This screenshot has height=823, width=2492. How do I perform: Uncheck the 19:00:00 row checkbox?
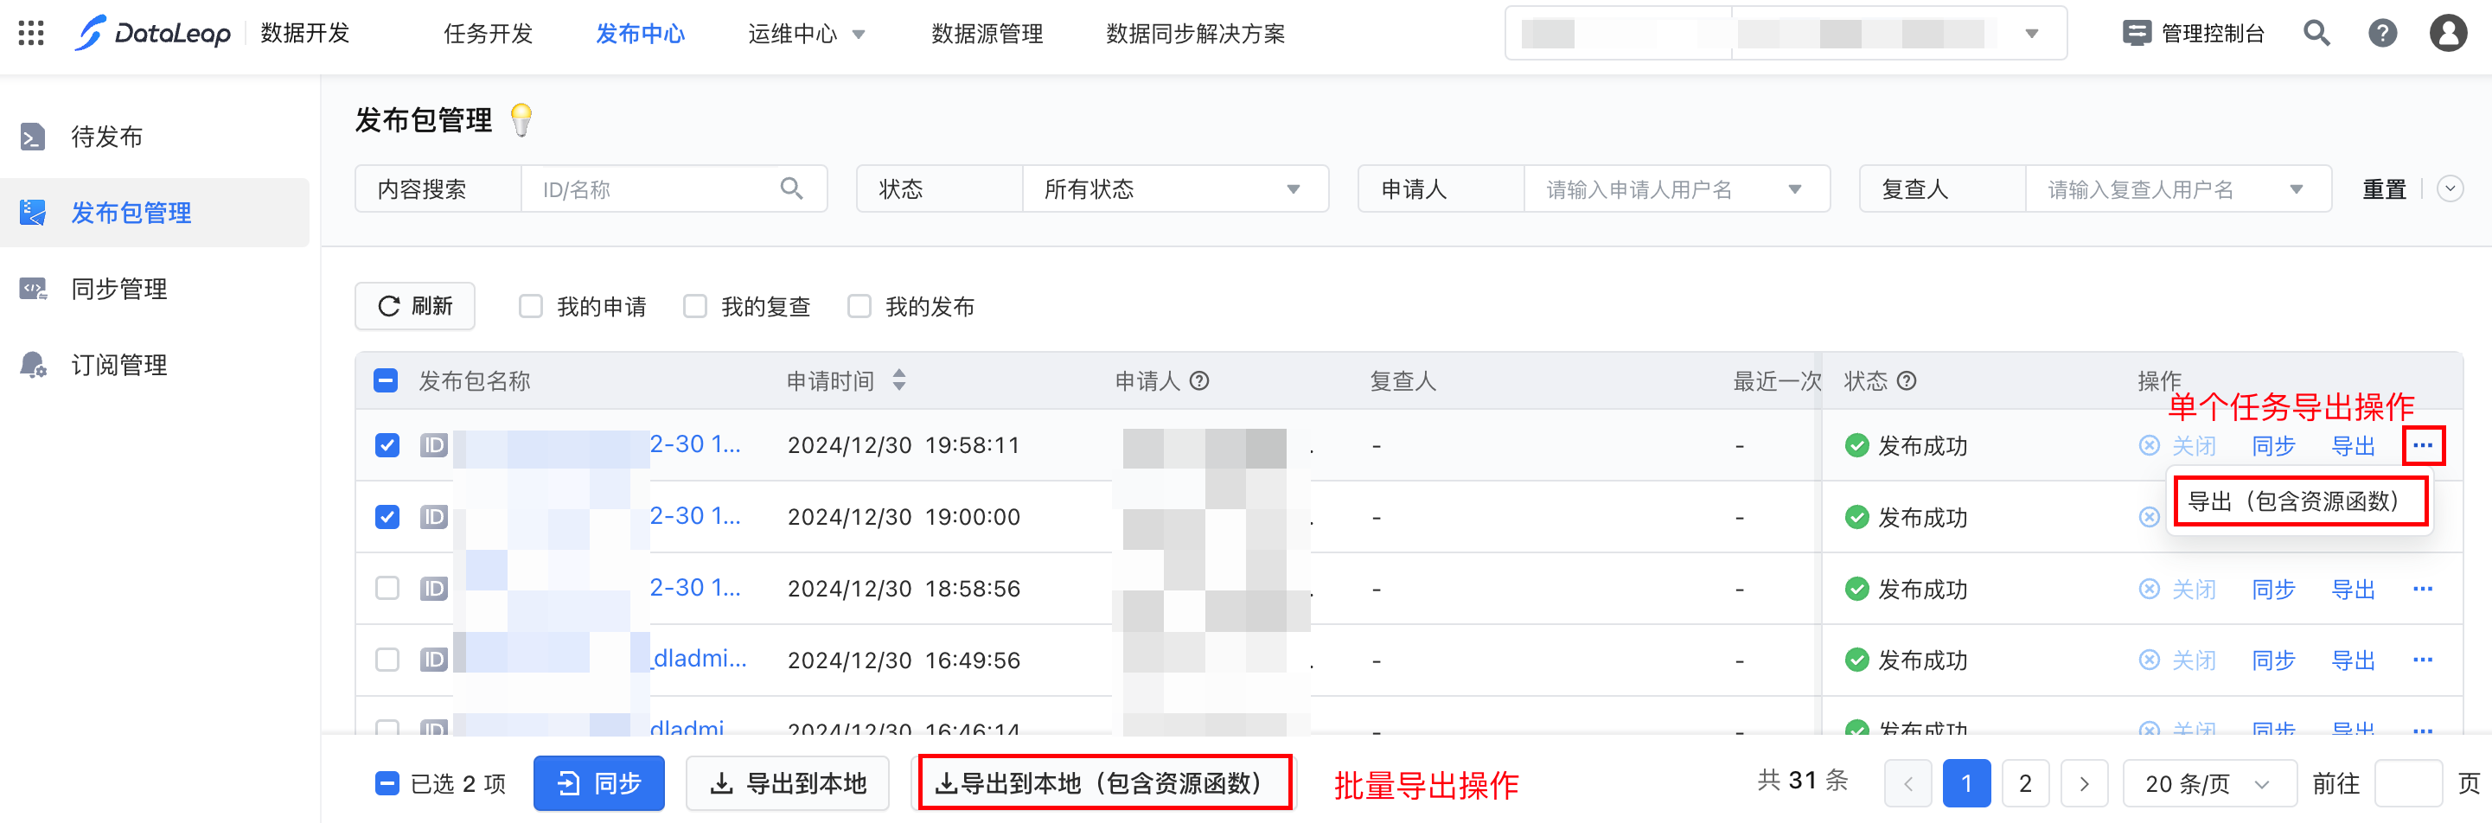click(387, 517)
